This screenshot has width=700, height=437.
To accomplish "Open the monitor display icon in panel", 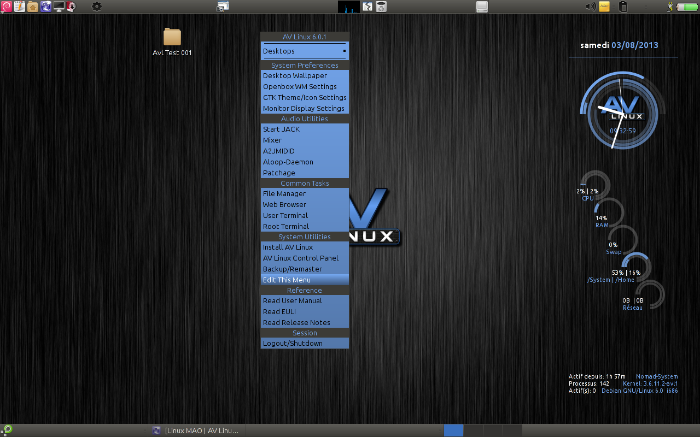I will [59, 7].
